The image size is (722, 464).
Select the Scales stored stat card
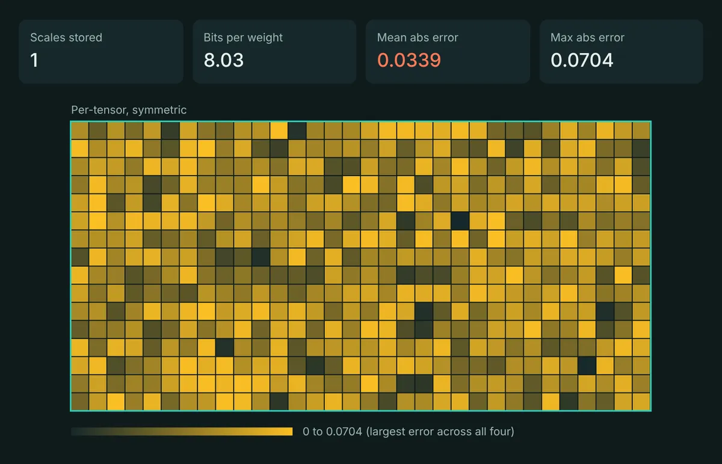101,52
